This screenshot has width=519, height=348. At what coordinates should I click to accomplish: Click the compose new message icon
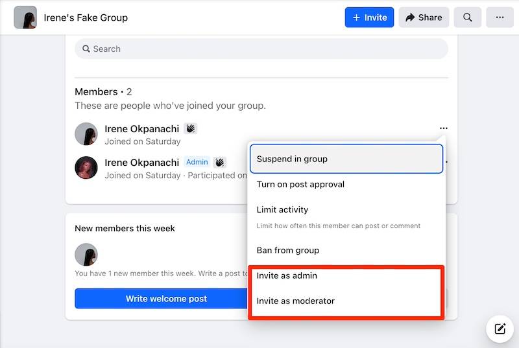500,329
